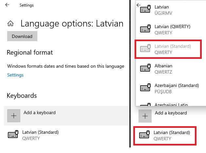Image resolution: width=206 pixels, height=153 pixels.
Task: Click keyboard icon of left Latvian (Standard)
Action: pos(13,135)
